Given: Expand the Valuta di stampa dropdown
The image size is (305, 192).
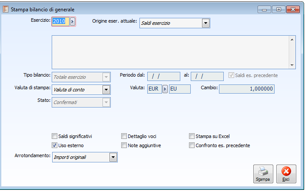Looking at the screenshot, I should (106, 90).
